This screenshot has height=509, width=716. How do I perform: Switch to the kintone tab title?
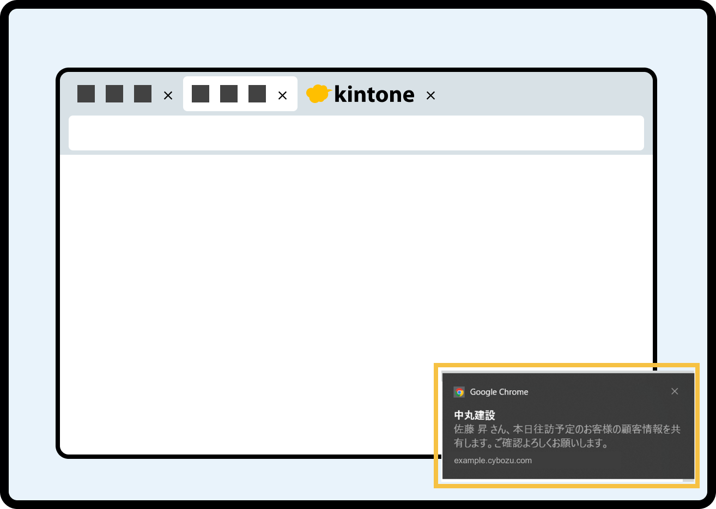coord(374,94)
